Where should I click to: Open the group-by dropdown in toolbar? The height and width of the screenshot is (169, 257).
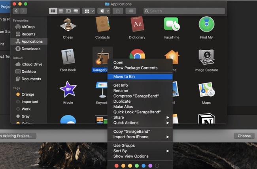coord(89,11)
